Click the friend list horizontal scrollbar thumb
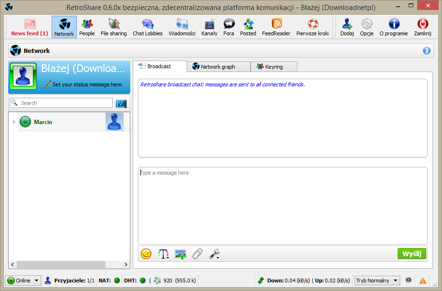442x291 pixels. (61, 264)
